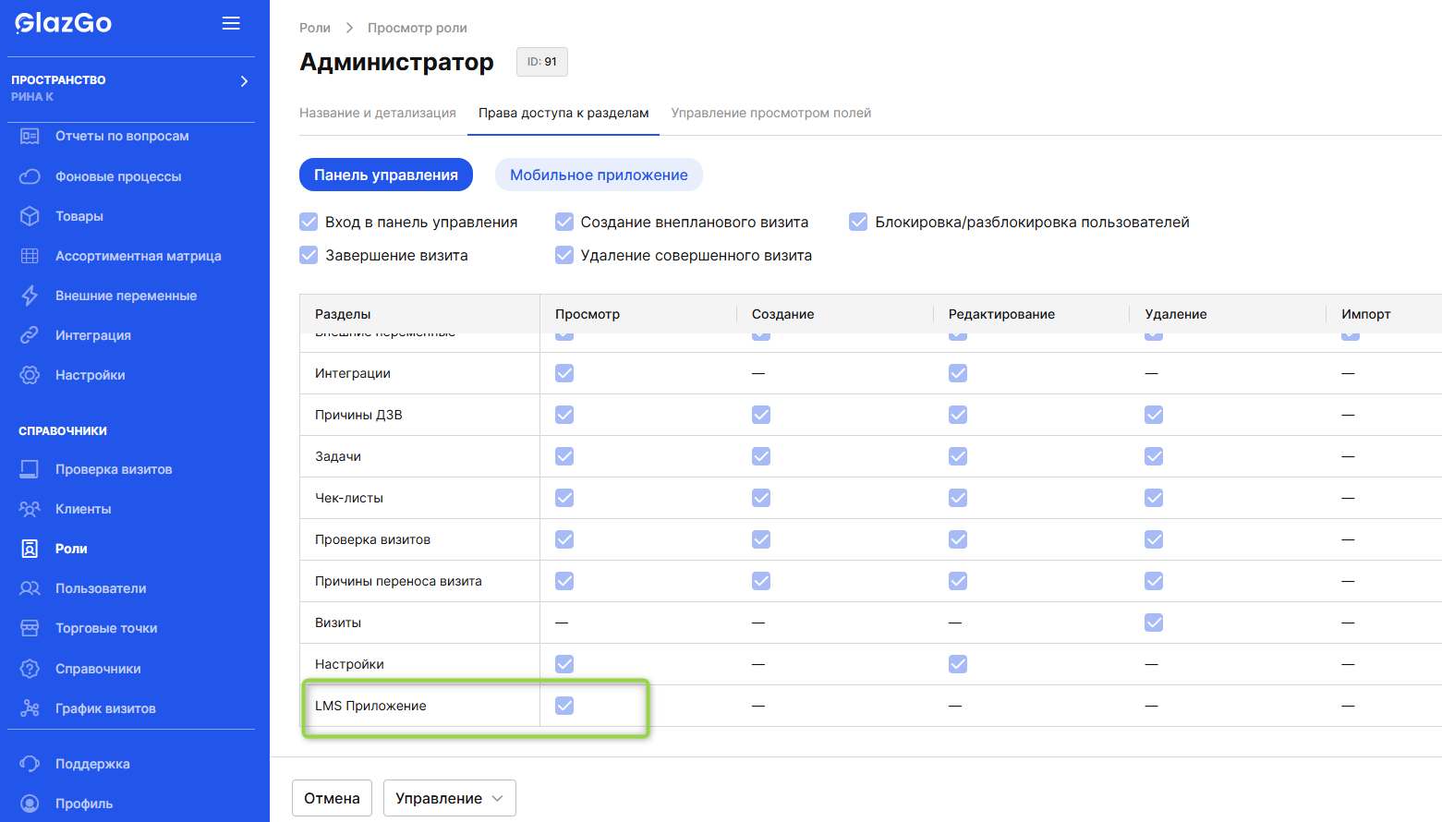This screenshot has width=1442, height=822.
Task: Uncheck Просмотр for Настройки table row
Action: click(564, 664)
